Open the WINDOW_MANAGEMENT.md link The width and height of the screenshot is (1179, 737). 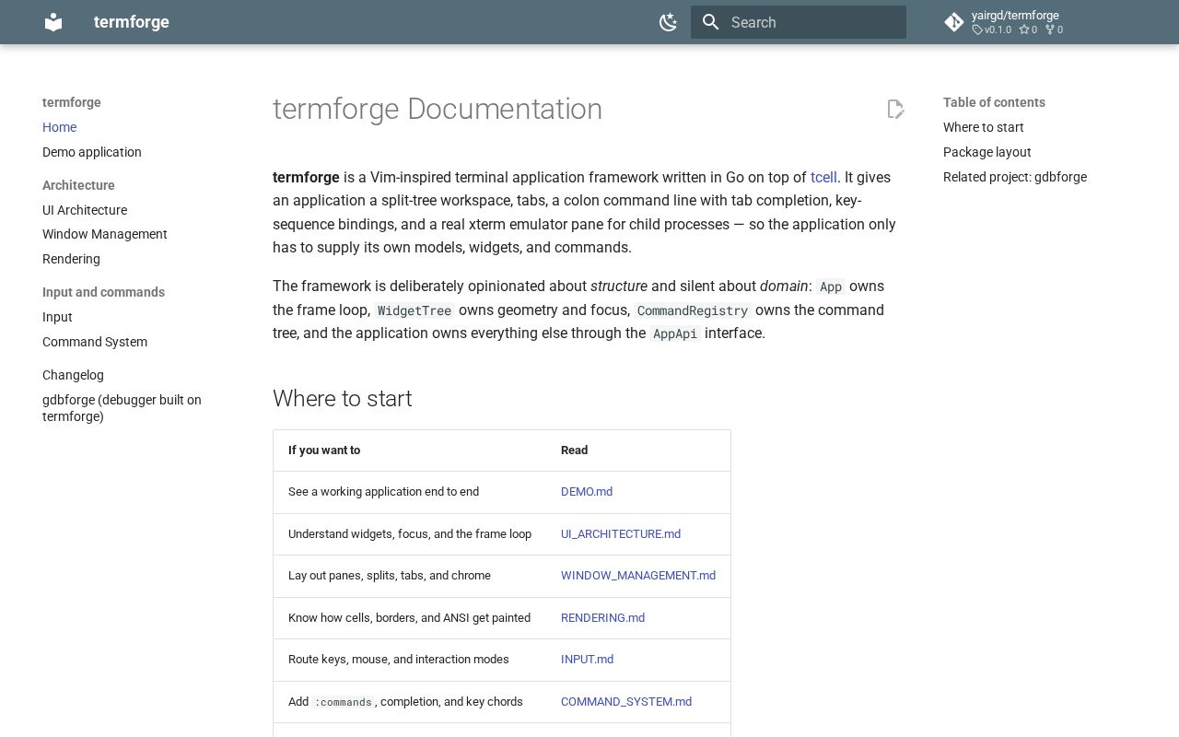(x=638, y=576)
